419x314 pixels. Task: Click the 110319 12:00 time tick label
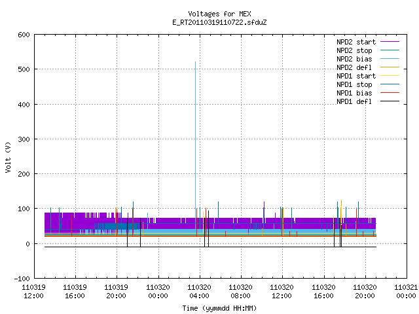[x=33, y=292]
